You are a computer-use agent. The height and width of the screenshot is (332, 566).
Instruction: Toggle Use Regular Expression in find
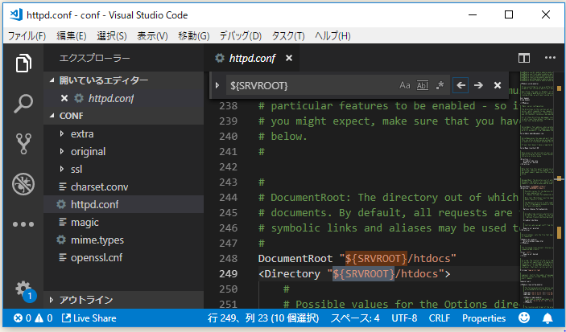[x=440, y=85]
